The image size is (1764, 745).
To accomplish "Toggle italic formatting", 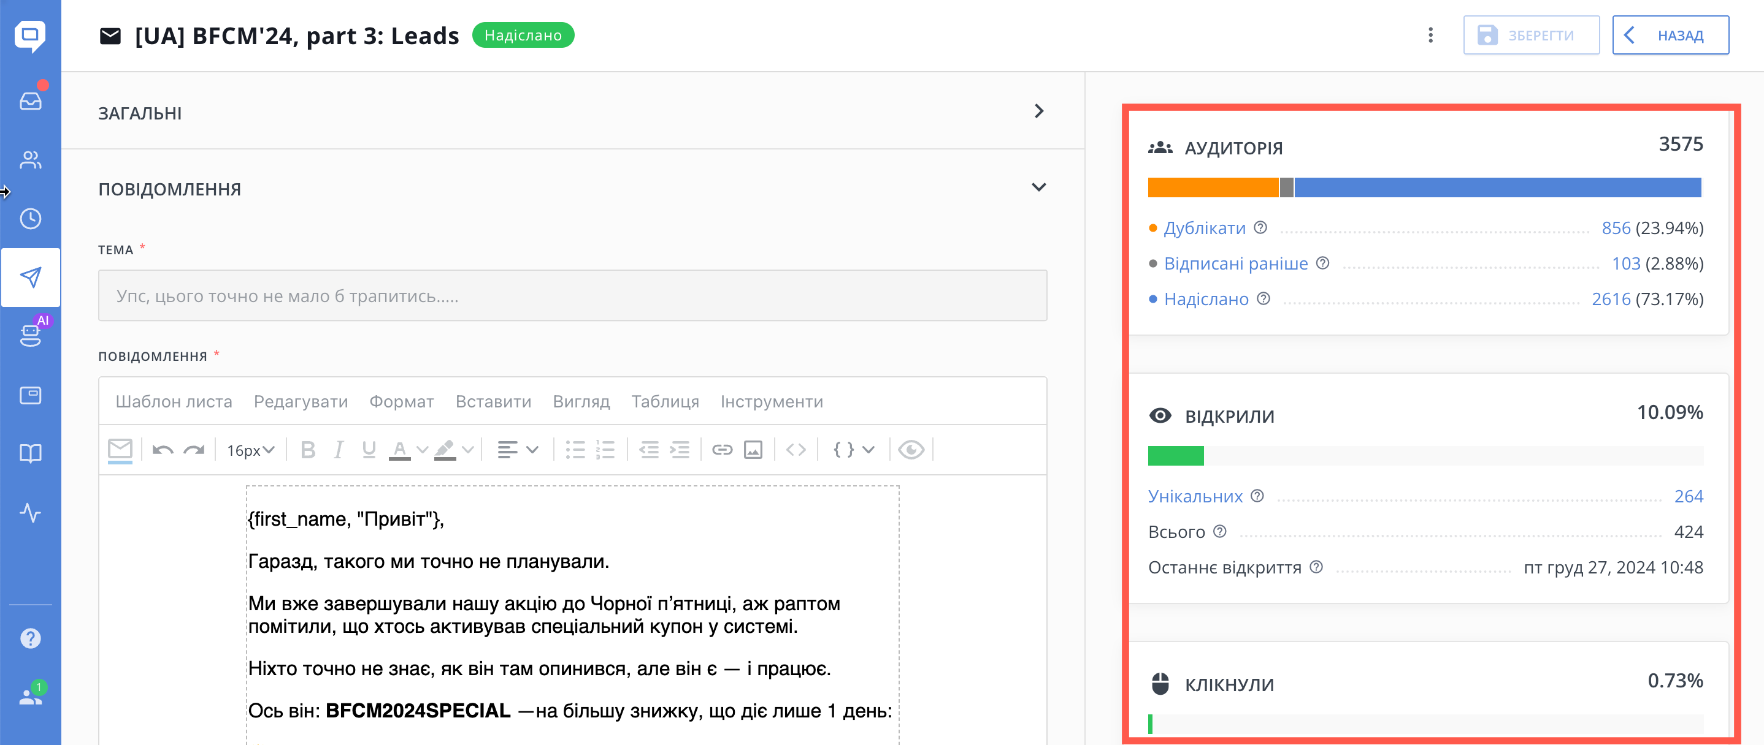I will [339, 450].
